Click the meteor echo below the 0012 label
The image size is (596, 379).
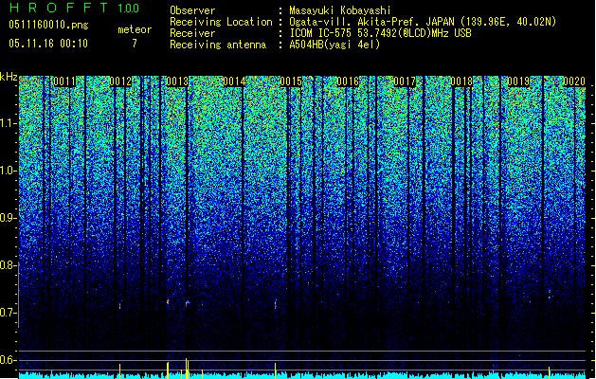pos(120,306)
